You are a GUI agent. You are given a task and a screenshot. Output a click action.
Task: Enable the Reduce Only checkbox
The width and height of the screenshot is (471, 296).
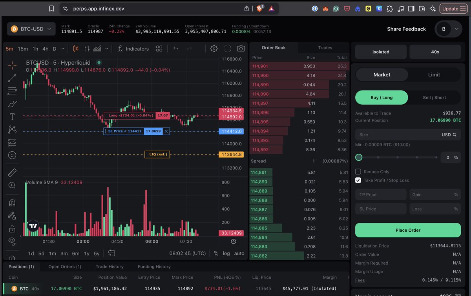point(358,172)
